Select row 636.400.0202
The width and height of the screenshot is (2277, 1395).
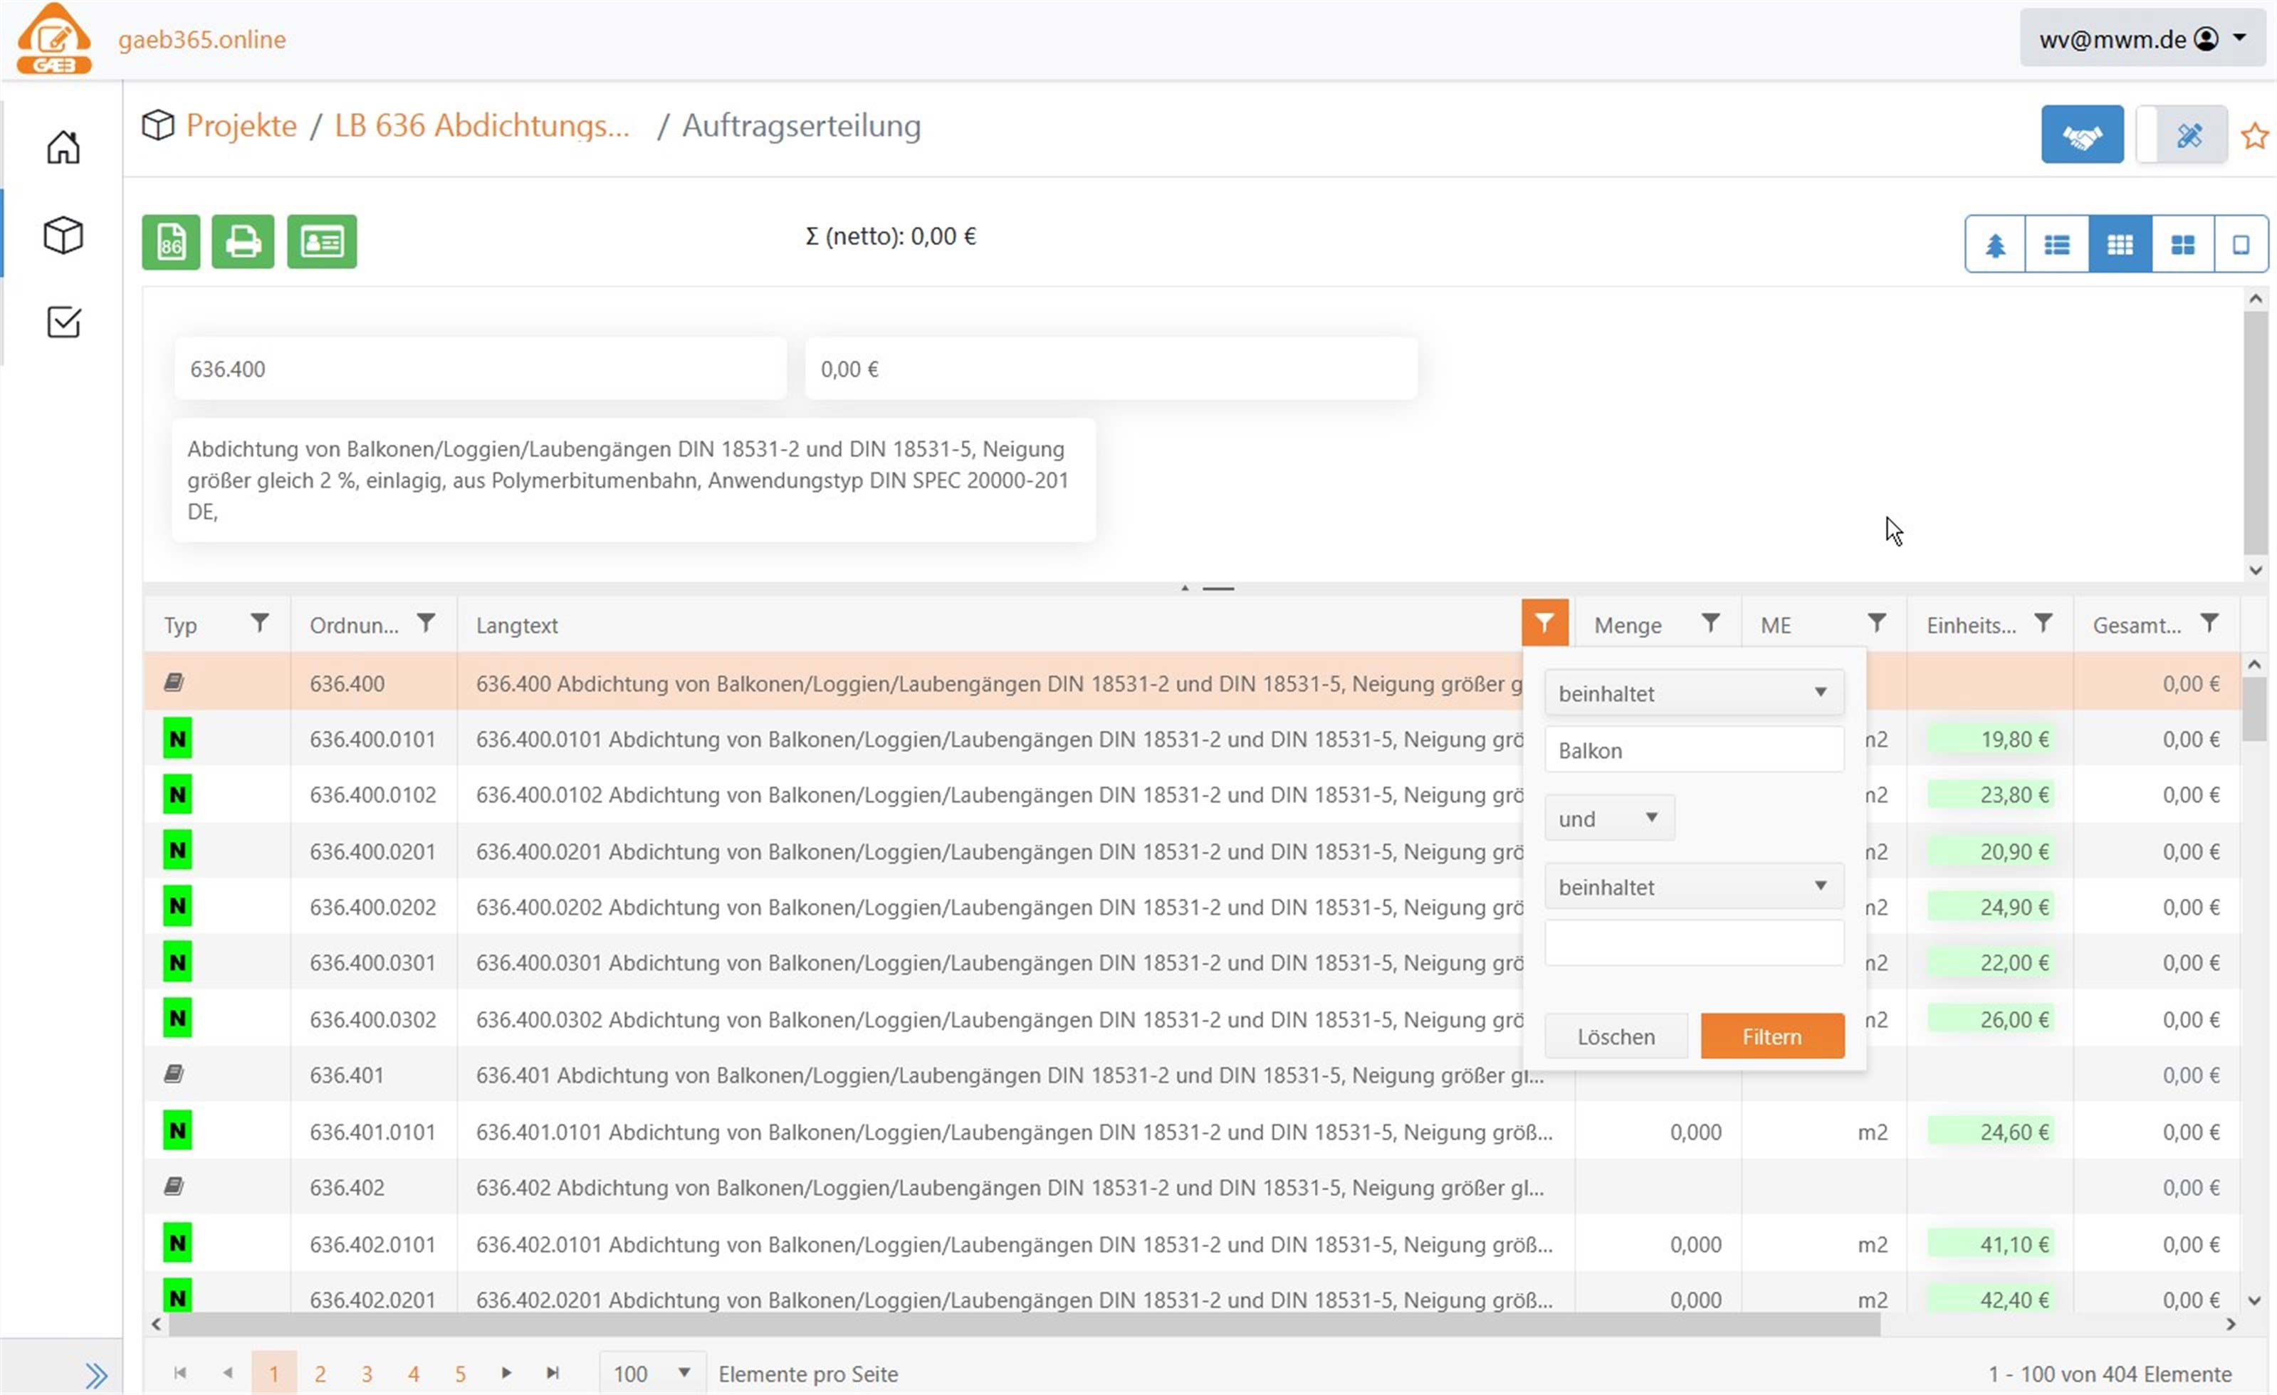[x=1191, y=907]
